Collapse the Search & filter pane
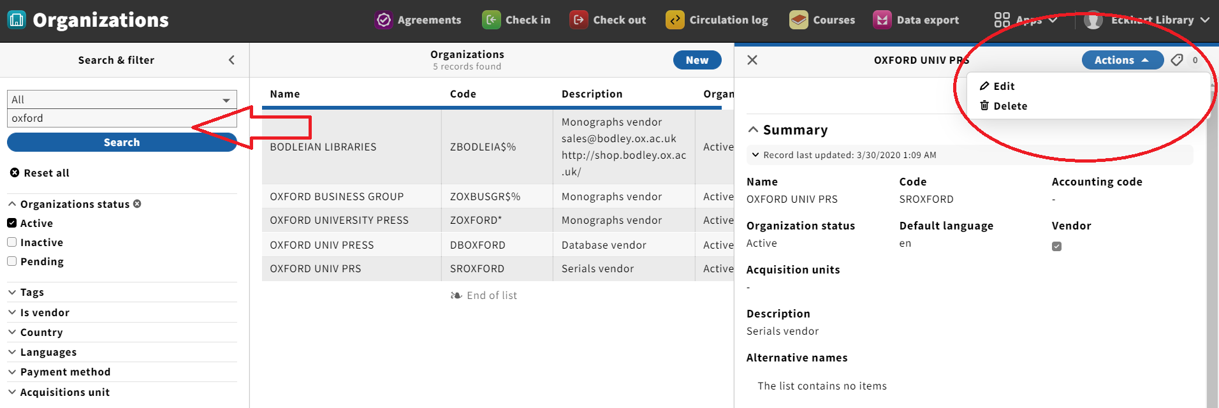 (231, 60)
